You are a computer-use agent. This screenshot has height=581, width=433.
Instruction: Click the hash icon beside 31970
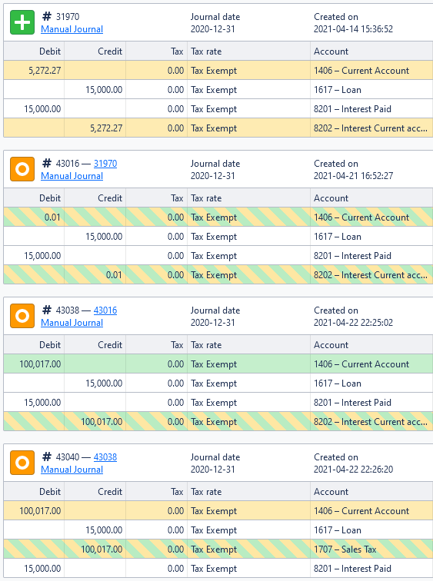47,16
